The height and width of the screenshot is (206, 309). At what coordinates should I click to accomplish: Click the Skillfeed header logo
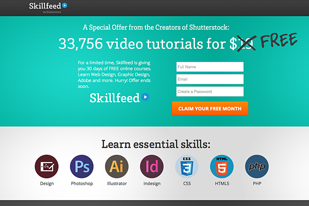(48, 7)
